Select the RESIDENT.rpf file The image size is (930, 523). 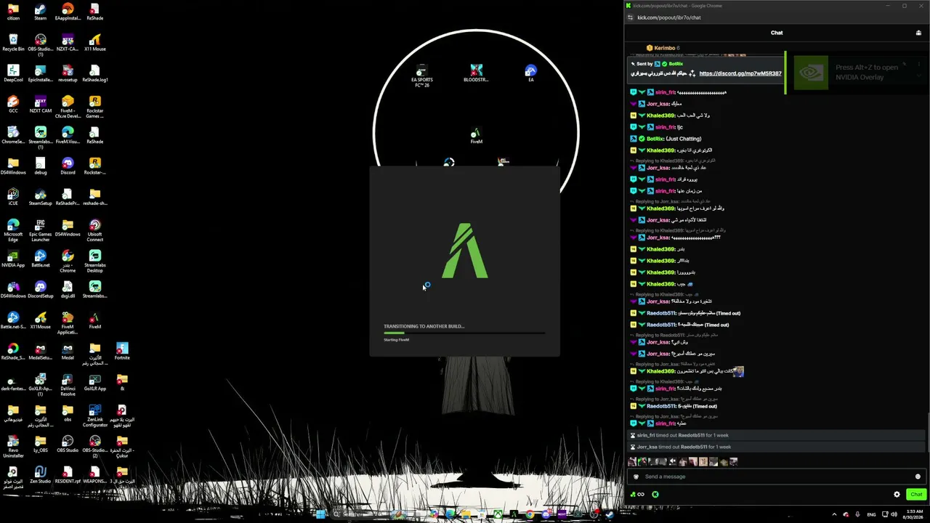tap(68, 475)
